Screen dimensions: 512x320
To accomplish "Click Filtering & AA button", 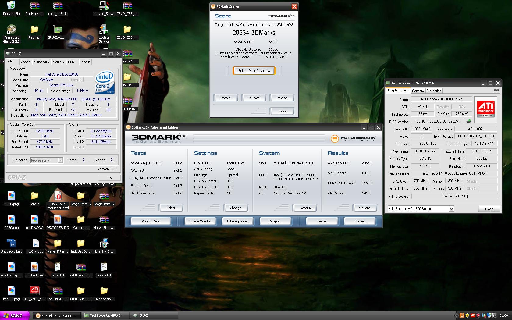I will tap(238, 221).
